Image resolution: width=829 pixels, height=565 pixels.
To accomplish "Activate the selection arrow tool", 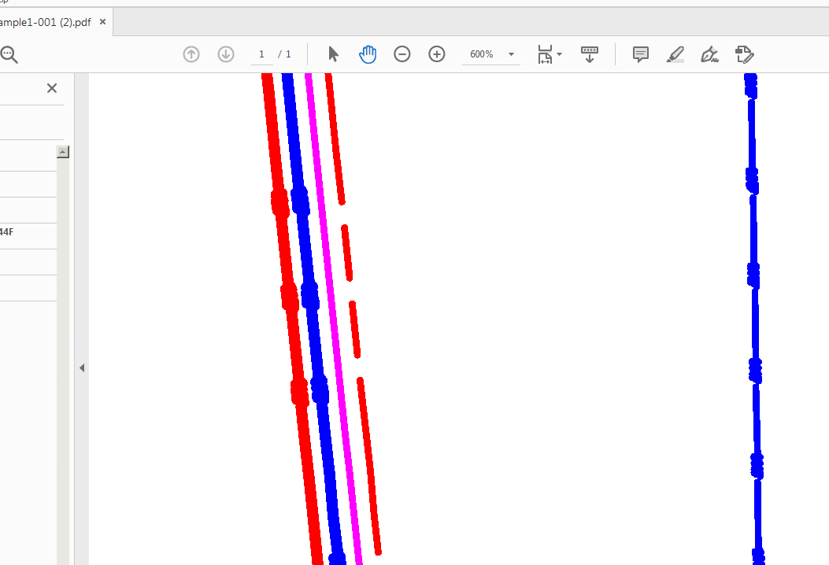I will pos(333,54).
